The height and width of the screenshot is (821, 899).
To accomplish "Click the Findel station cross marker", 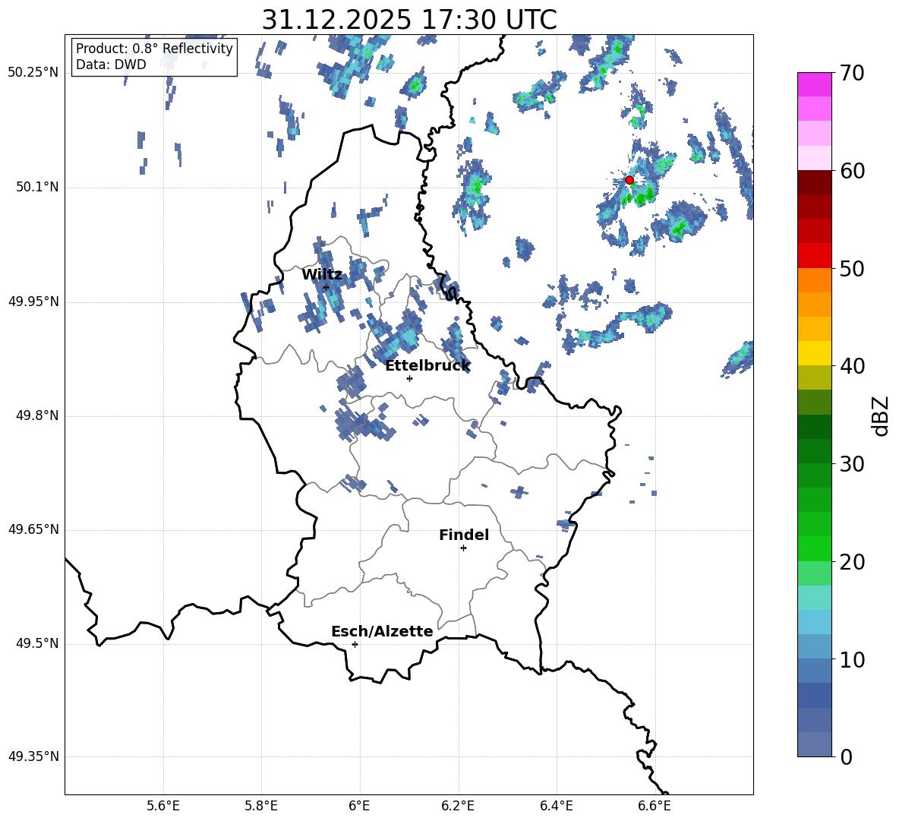I will tap(463, 548).
